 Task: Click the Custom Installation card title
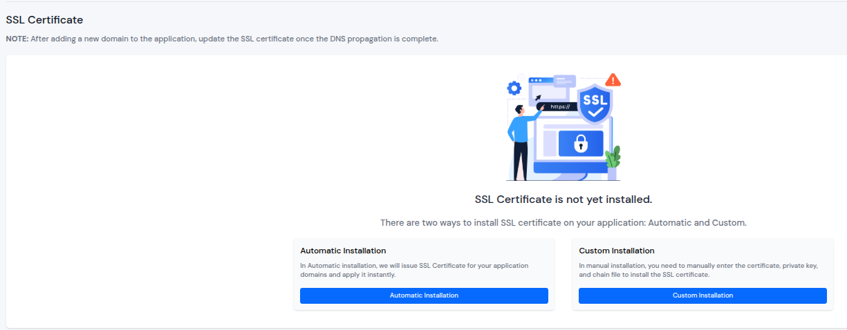[x=617, y=251]
